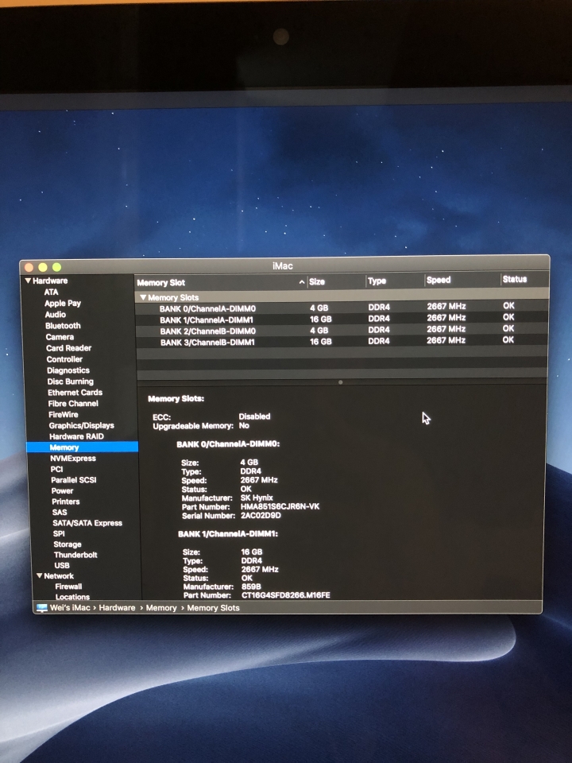
Task: Click the split pane divider handle dot
Action: coord(341,382)
